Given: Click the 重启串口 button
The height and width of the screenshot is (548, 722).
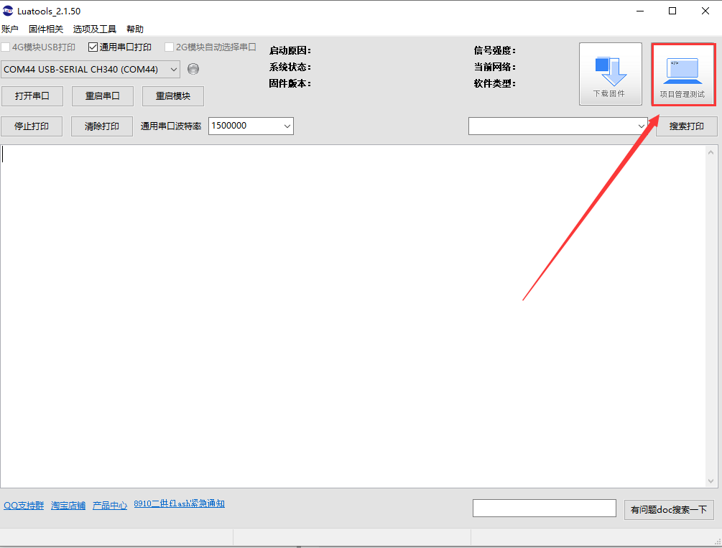Looking at the screenshot, I should click(102, 96).
